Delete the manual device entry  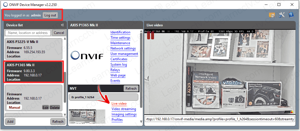(55, 108)
